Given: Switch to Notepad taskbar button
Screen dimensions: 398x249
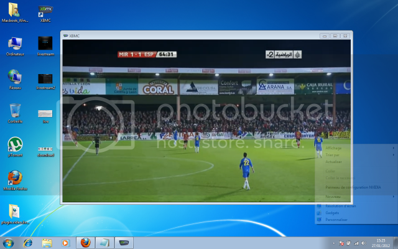Looking at the screenshot, I should click(104, 243).
